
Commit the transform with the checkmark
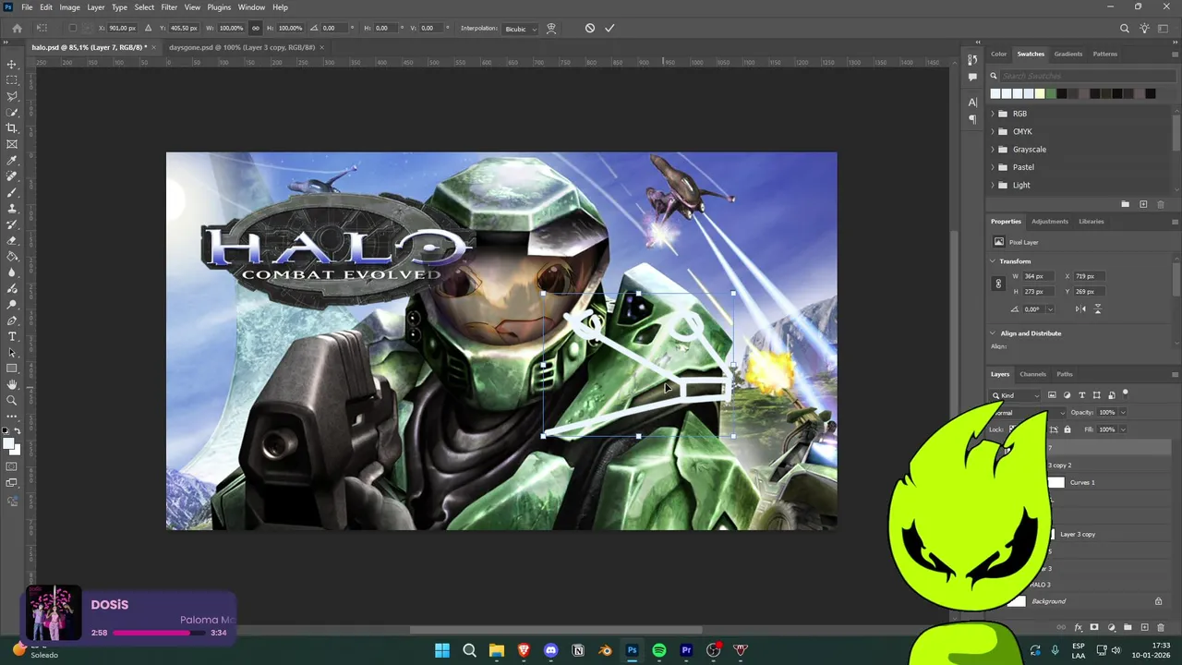pyautogui.click(x=609, y=28)
